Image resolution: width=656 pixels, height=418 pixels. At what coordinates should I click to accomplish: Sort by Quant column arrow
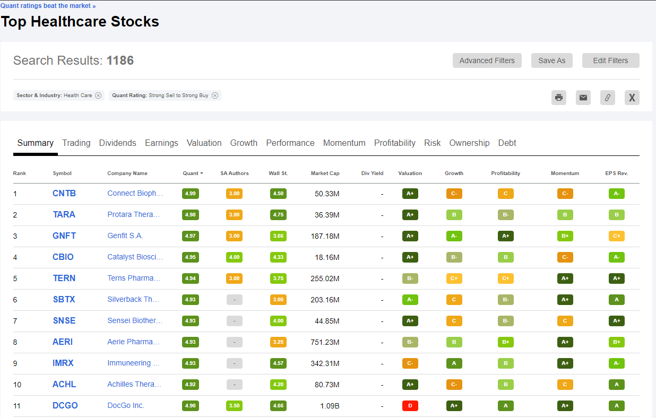pyautogui.click(x=202, y=173)
